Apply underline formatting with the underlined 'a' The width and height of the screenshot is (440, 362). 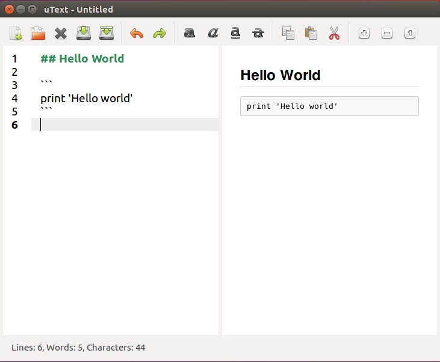(235, 33)
